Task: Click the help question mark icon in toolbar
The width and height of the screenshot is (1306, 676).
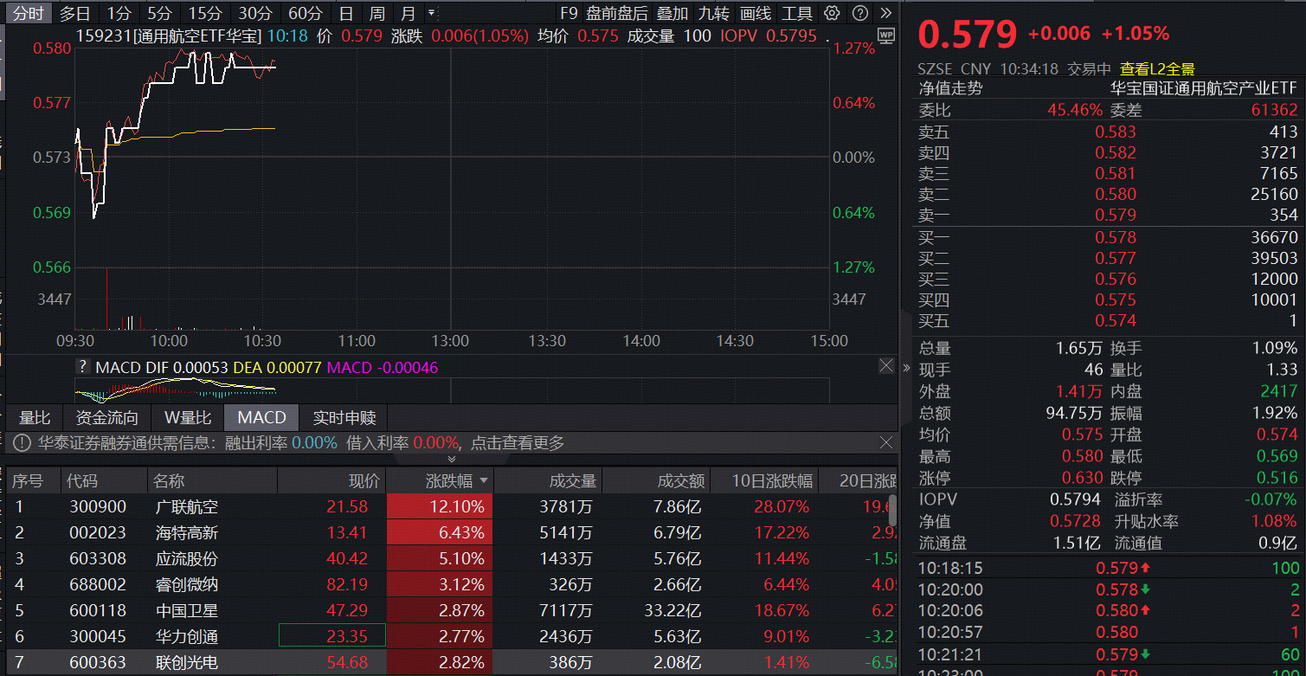Action: point(859,13)
